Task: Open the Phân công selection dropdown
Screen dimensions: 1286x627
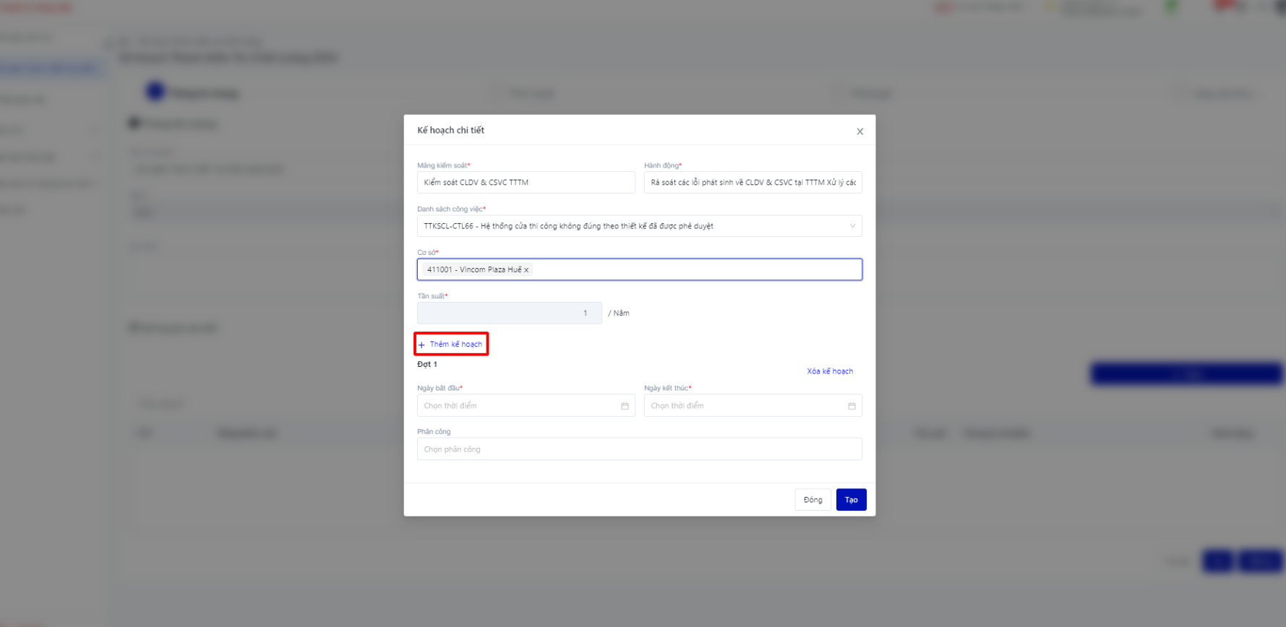Action: coord(639,449)
